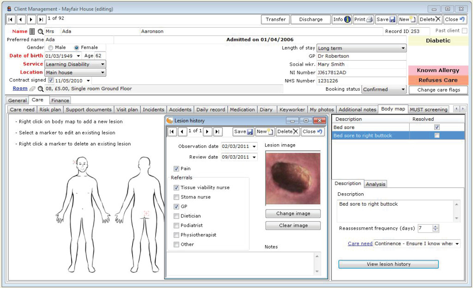
Task: Open the Analysis tab
Action: 376,184
